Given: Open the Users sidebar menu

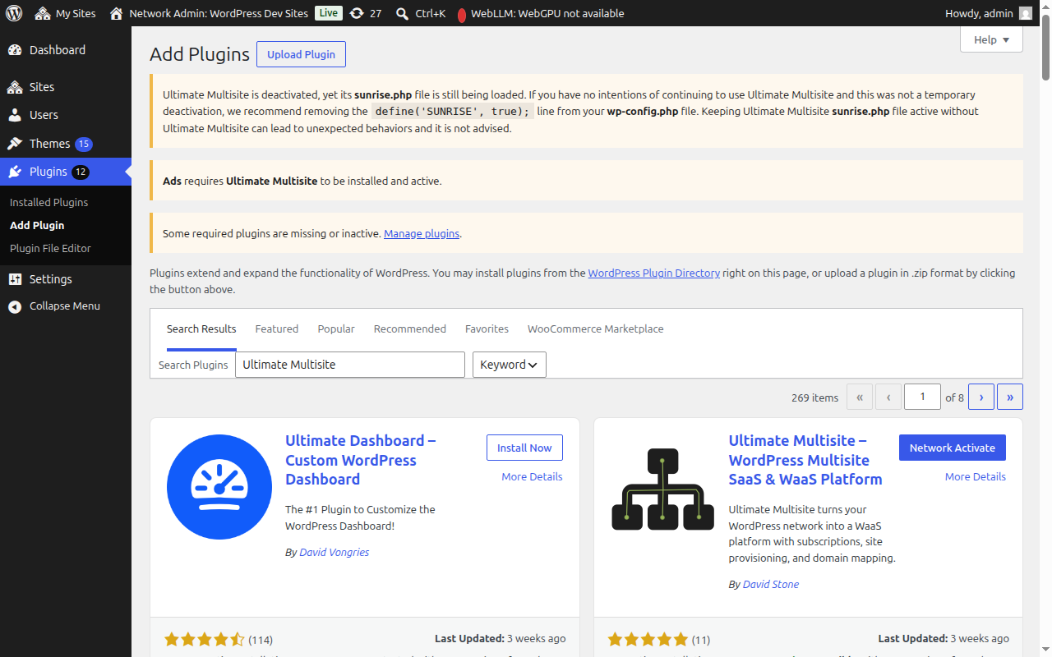Looking at the screenshot, I should 66,115.
